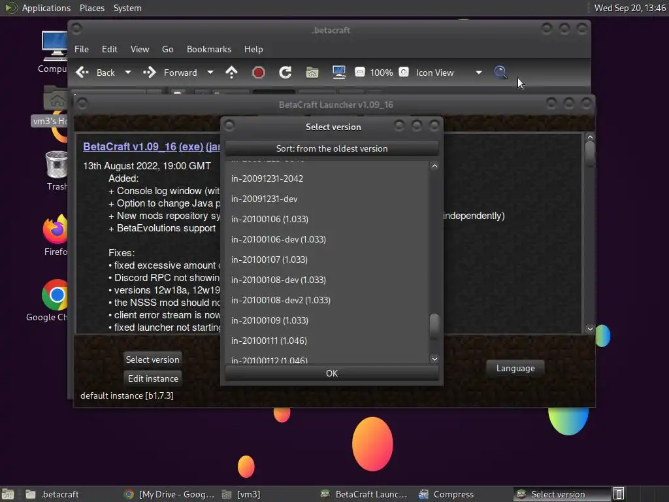Open File menu in .betacraft window
This screenshot has width=669, height=502.
click(82, 49)
